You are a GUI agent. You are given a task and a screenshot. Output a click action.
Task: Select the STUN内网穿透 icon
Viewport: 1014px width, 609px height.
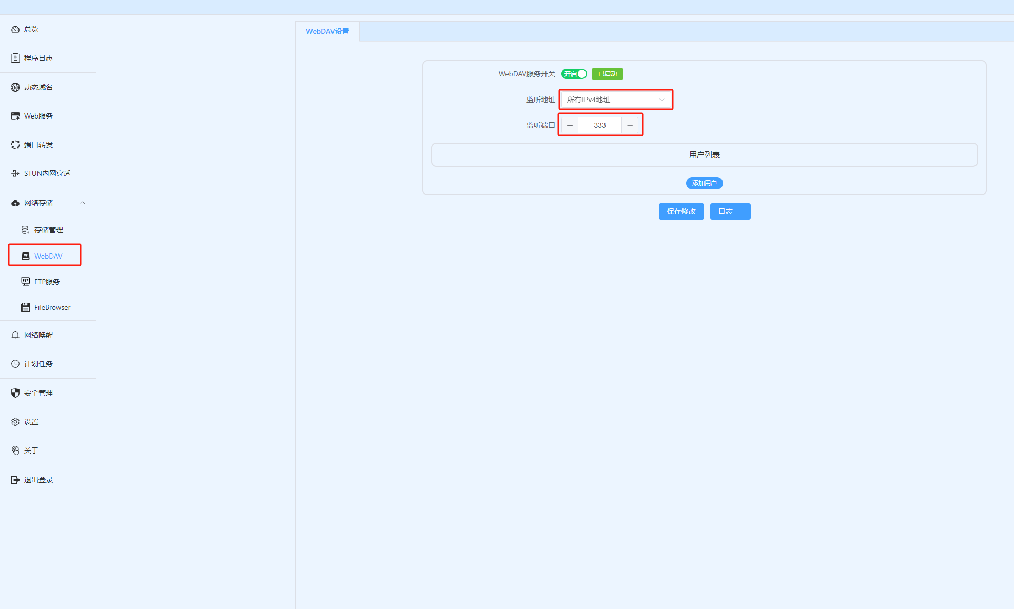coord(15,173)
